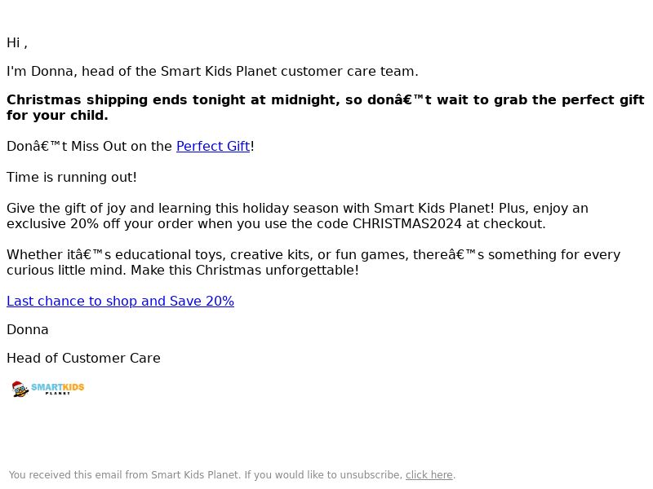Click the footer 'You received this email' notice
The width and height of the screenshot is (653, 489).
point(232,475)
